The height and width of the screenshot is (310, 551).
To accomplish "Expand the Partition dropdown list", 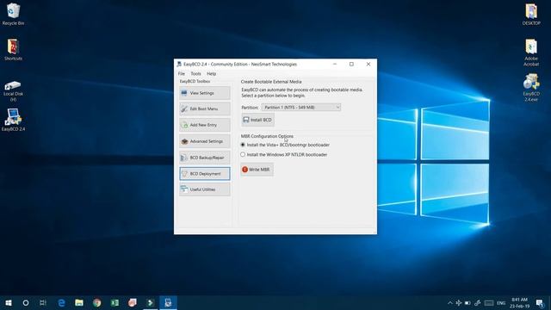I will 301,107.
